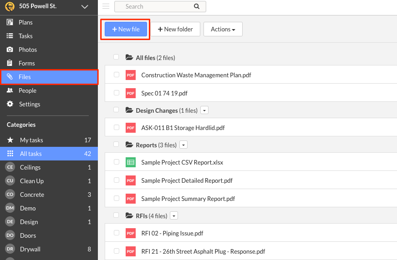
Task: Click the PDF icon of Spec 01 74 19
Action: pyautogui.click(x=131, y=93)
